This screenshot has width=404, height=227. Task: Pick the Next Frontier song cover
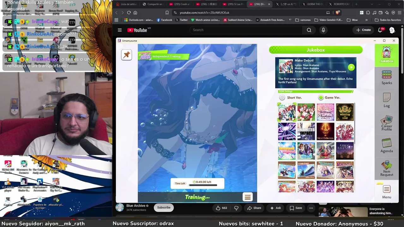pyautogui.click(x=325, y=131)
